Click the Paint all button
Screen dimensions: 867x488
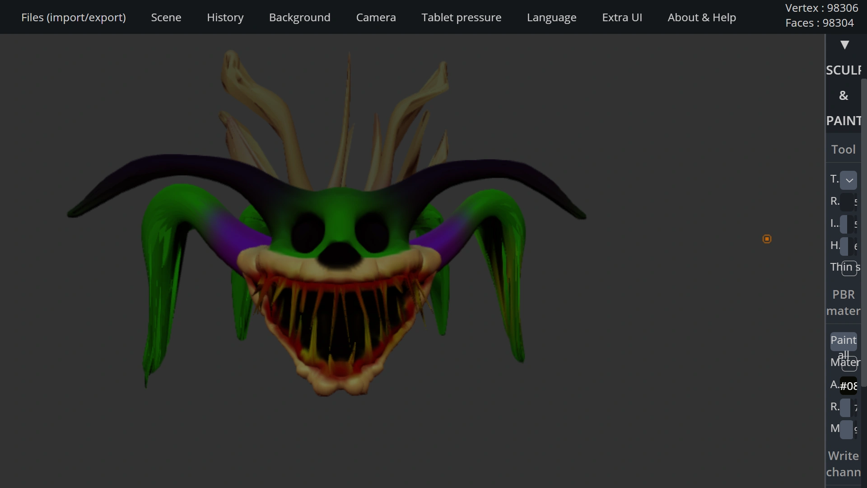(843, 341)
